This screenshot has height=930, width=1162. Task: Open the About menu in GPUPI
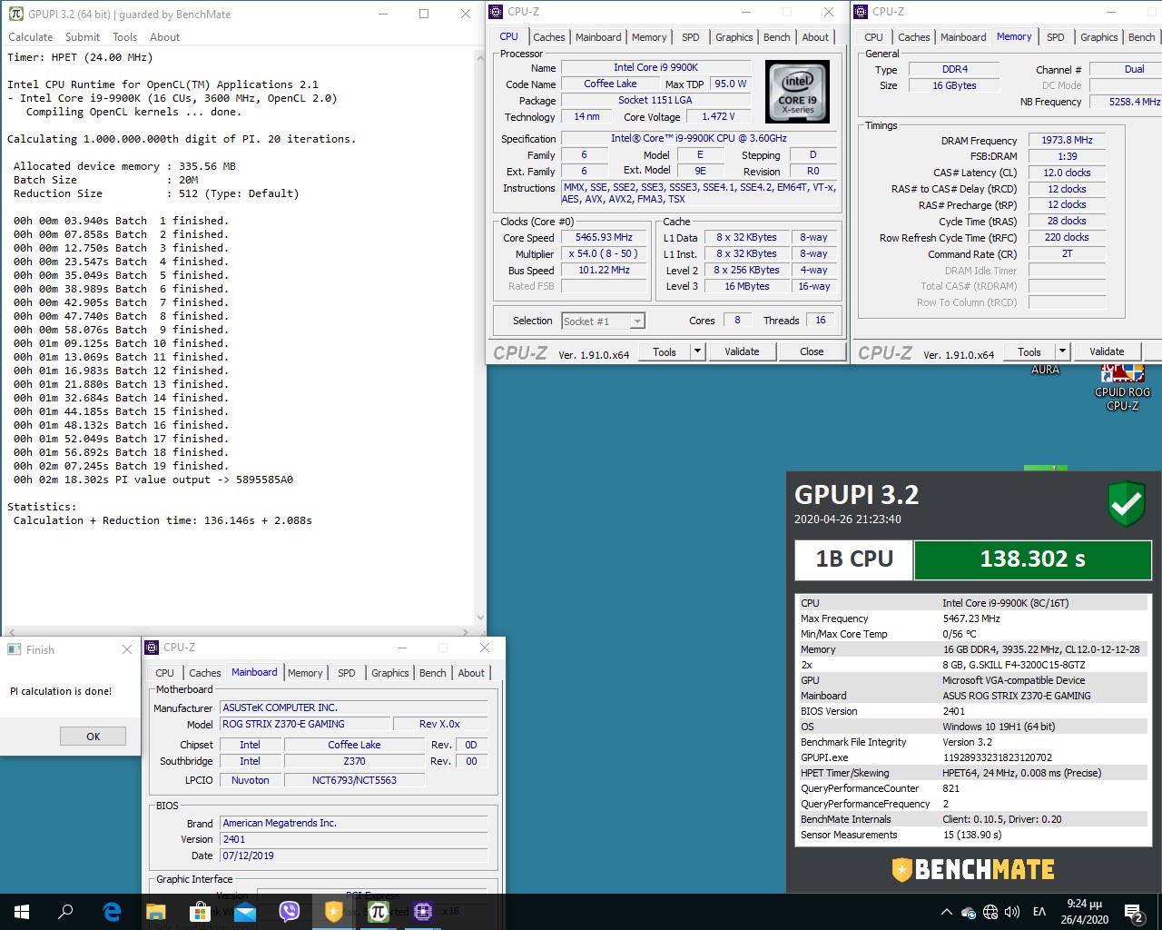tap(165, 37)
